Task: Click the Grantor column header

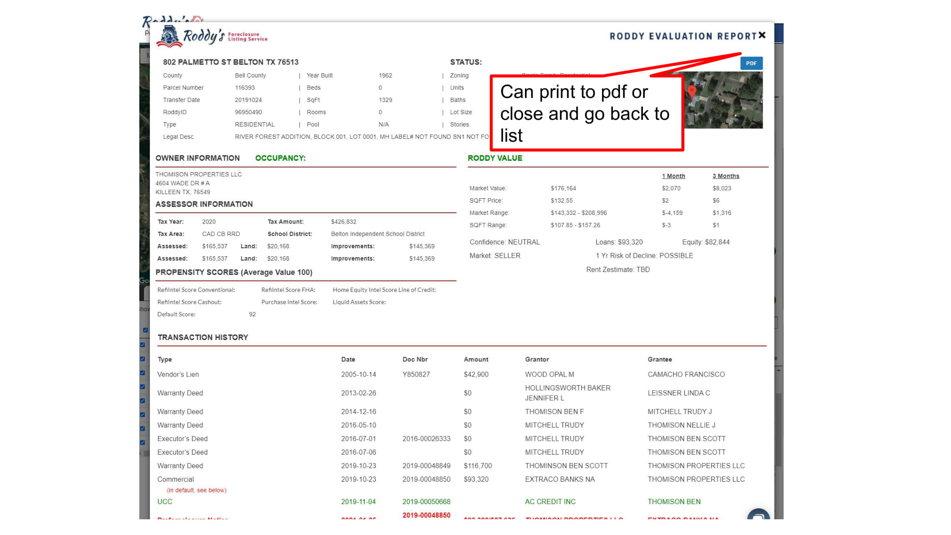Action: click(x=537, y=360)
